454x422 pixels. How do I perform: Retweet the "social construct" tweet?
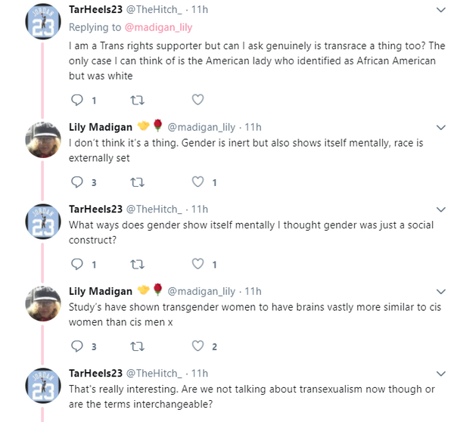coord(137,265)
